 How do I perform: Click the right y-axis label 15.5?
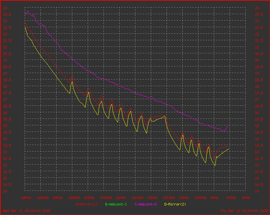click(259, 119)
